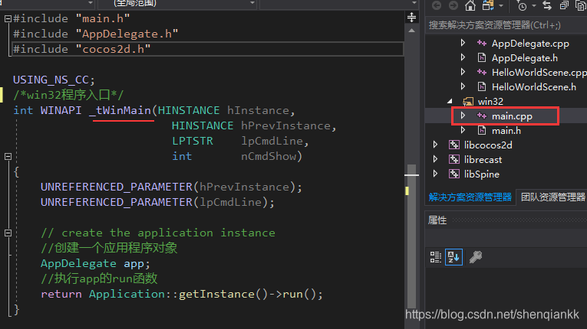Switch to 解决方案资源管理器 tab
Screen dimensions: 587x329
[x=470, y=197]
